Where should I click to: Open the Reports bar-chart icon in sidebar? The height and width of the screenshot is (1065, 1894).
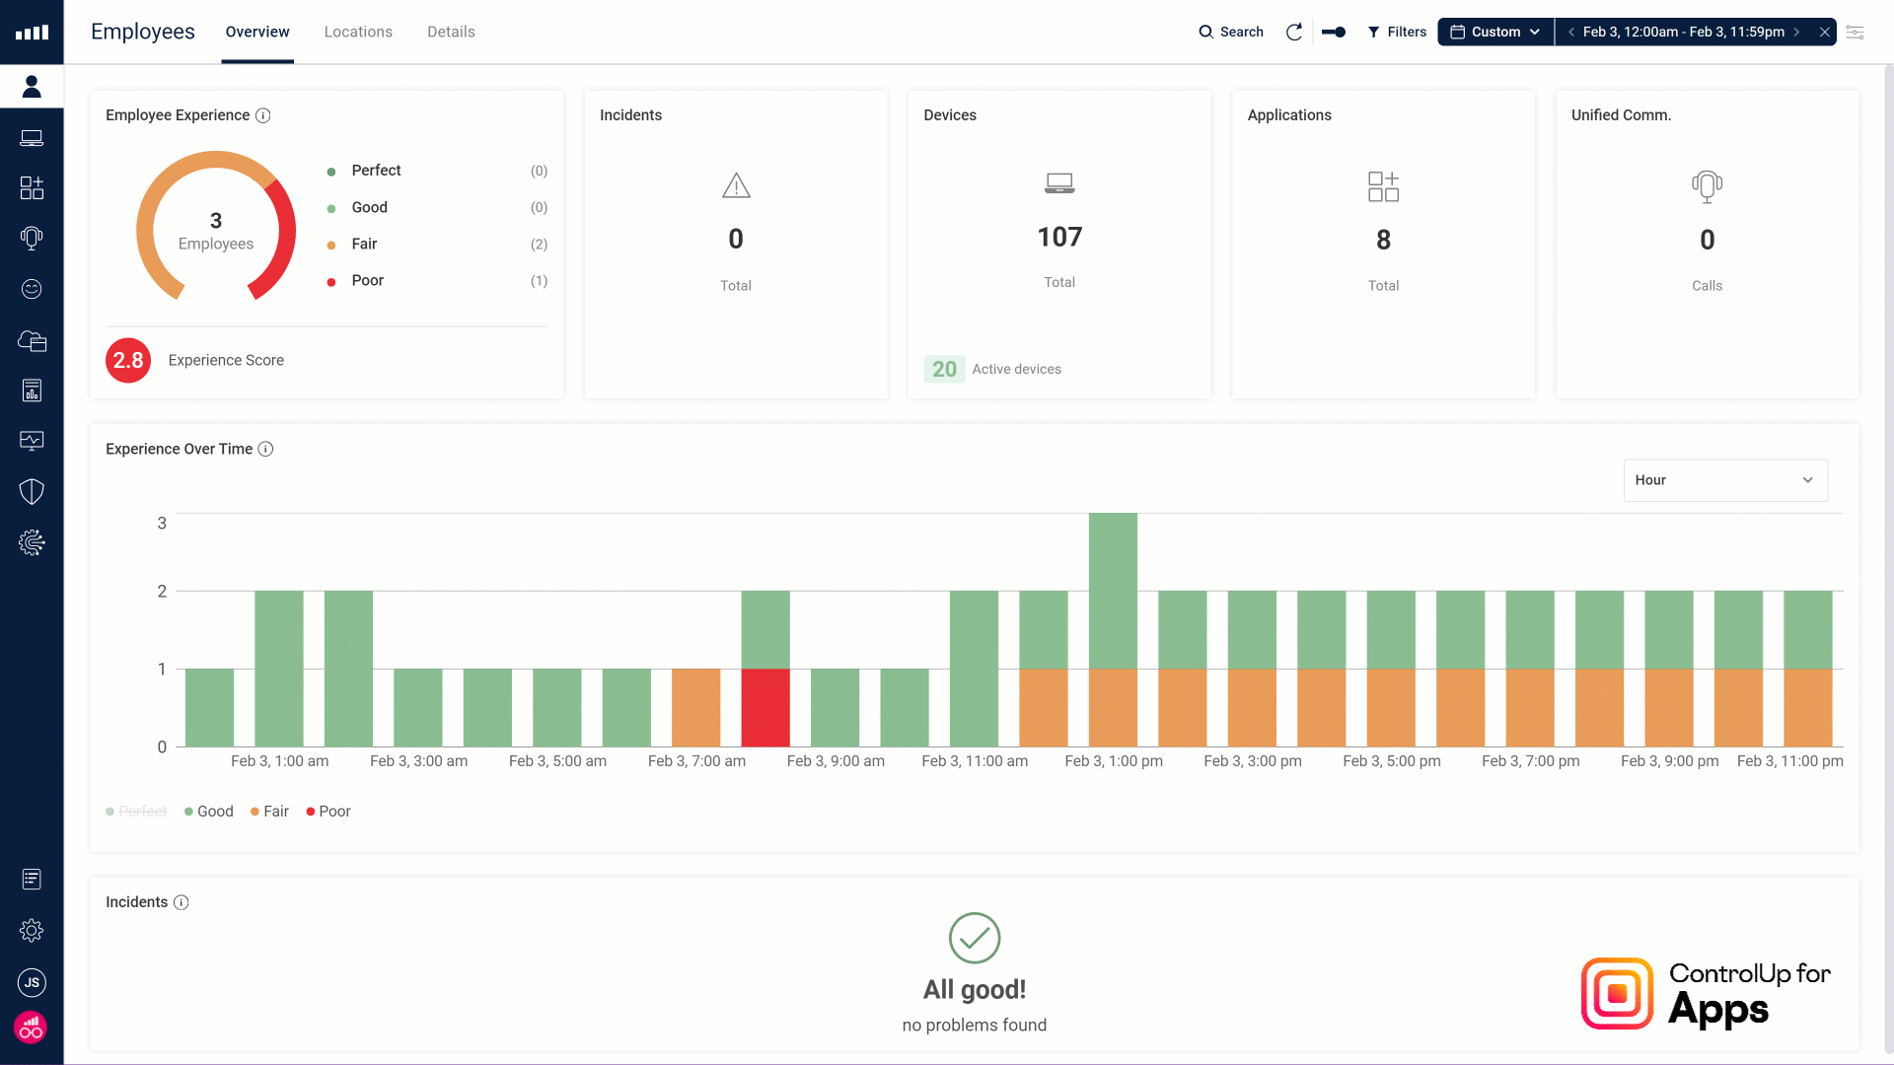coord(33,390)
